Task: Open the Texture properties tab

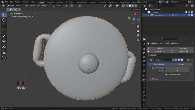Action: coord(144,105)
